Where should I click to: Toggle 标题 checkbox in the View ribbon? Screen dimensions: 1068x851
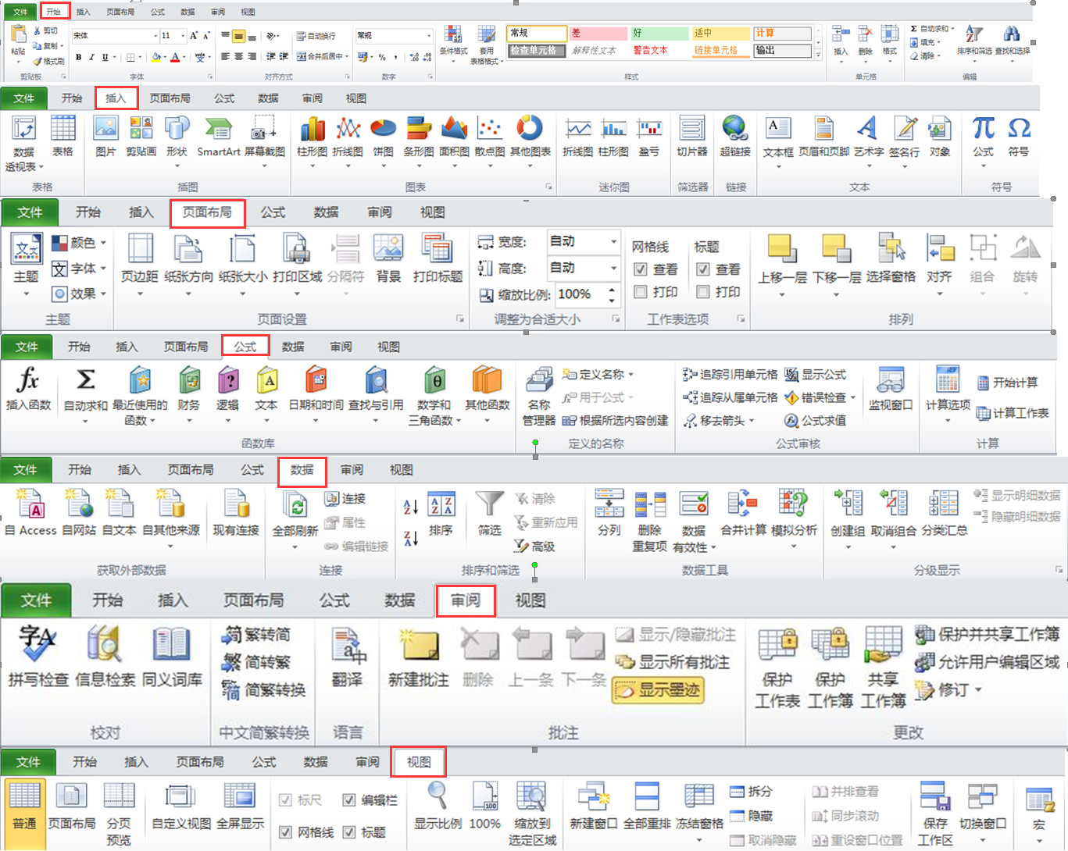[x=349, y=832]
